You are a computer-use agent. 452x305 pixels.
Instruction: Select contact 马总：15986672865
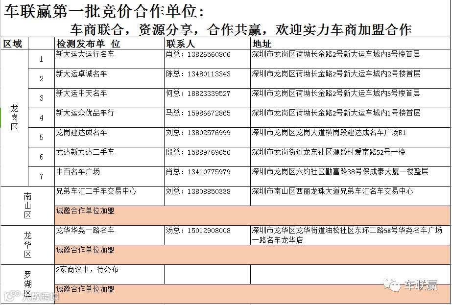pyautogui.click(x=207, y=118)
